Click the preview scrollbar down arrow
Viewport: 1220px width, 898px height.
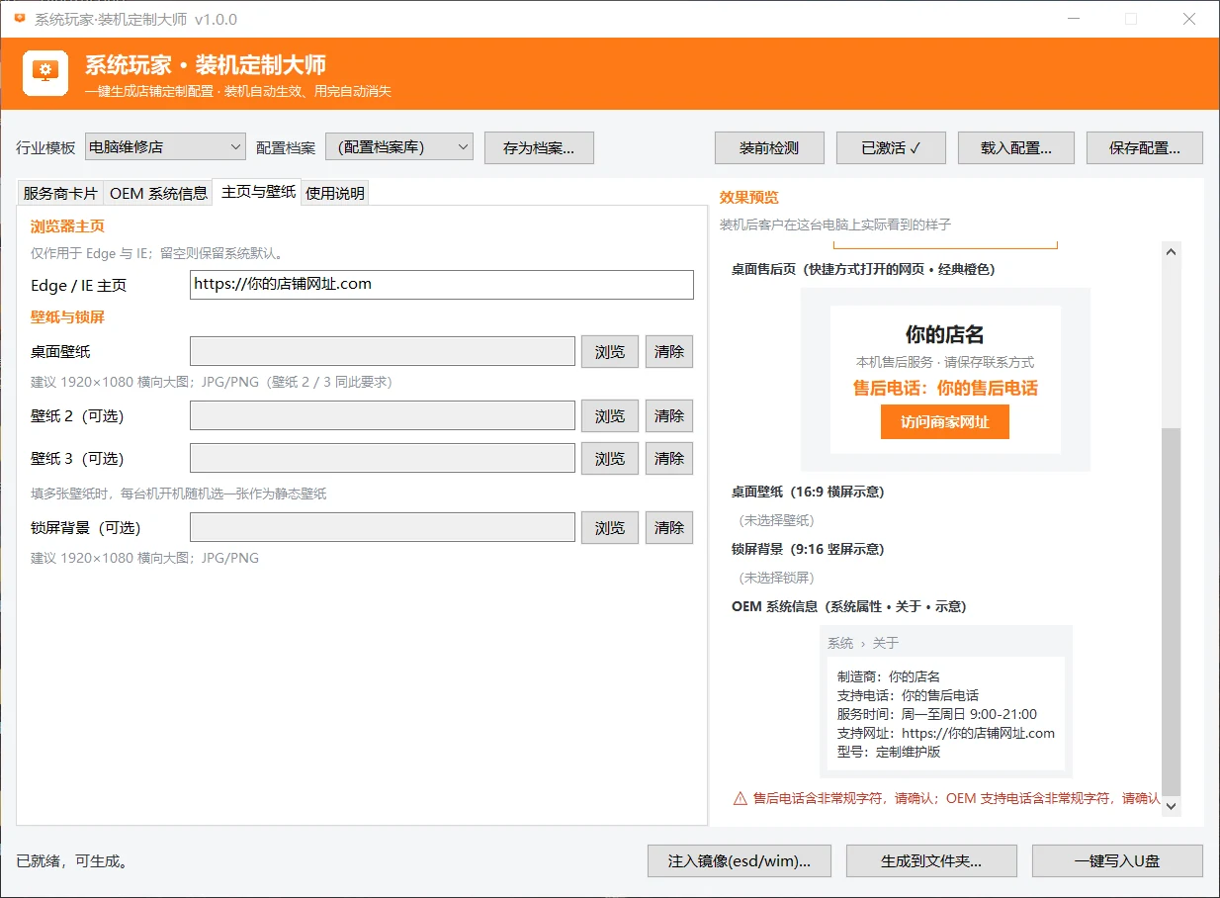[x=1172, y=806]
